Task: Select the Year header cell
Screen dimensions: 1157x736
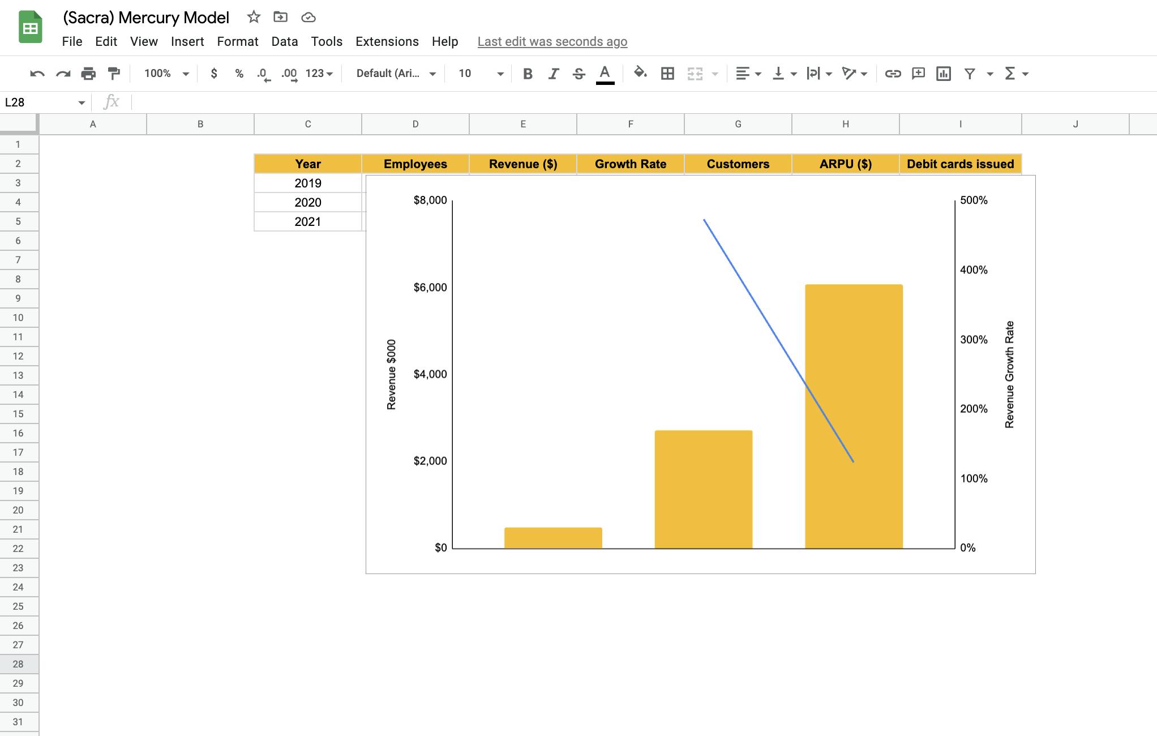Action: [x=308, y=164]
